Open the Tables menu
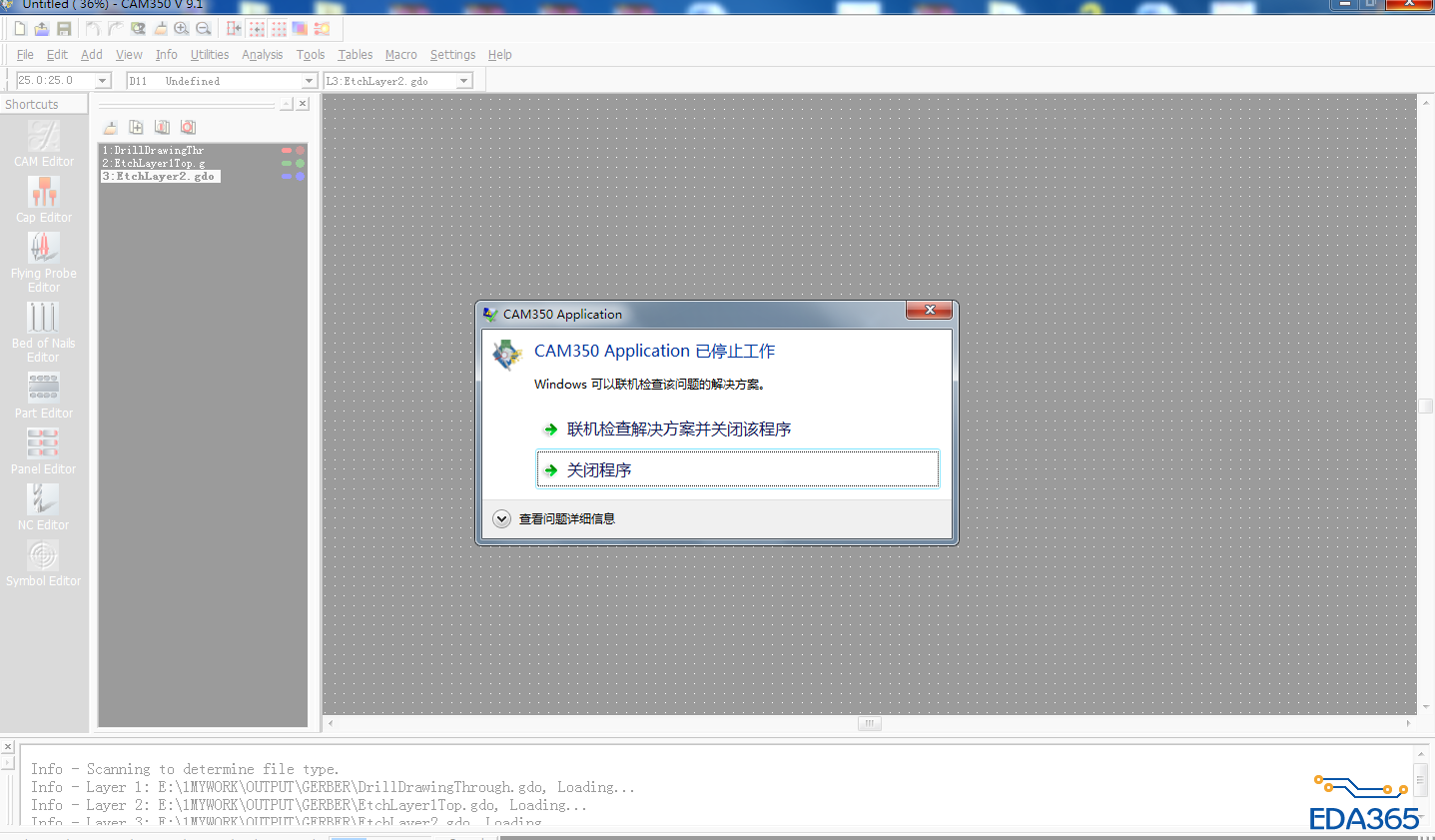The height and width of the screenshot is (840, 1435). point(355,55)
